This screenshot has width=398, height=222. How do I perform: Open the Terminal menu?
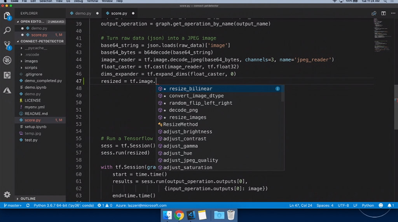pos(92,2)
